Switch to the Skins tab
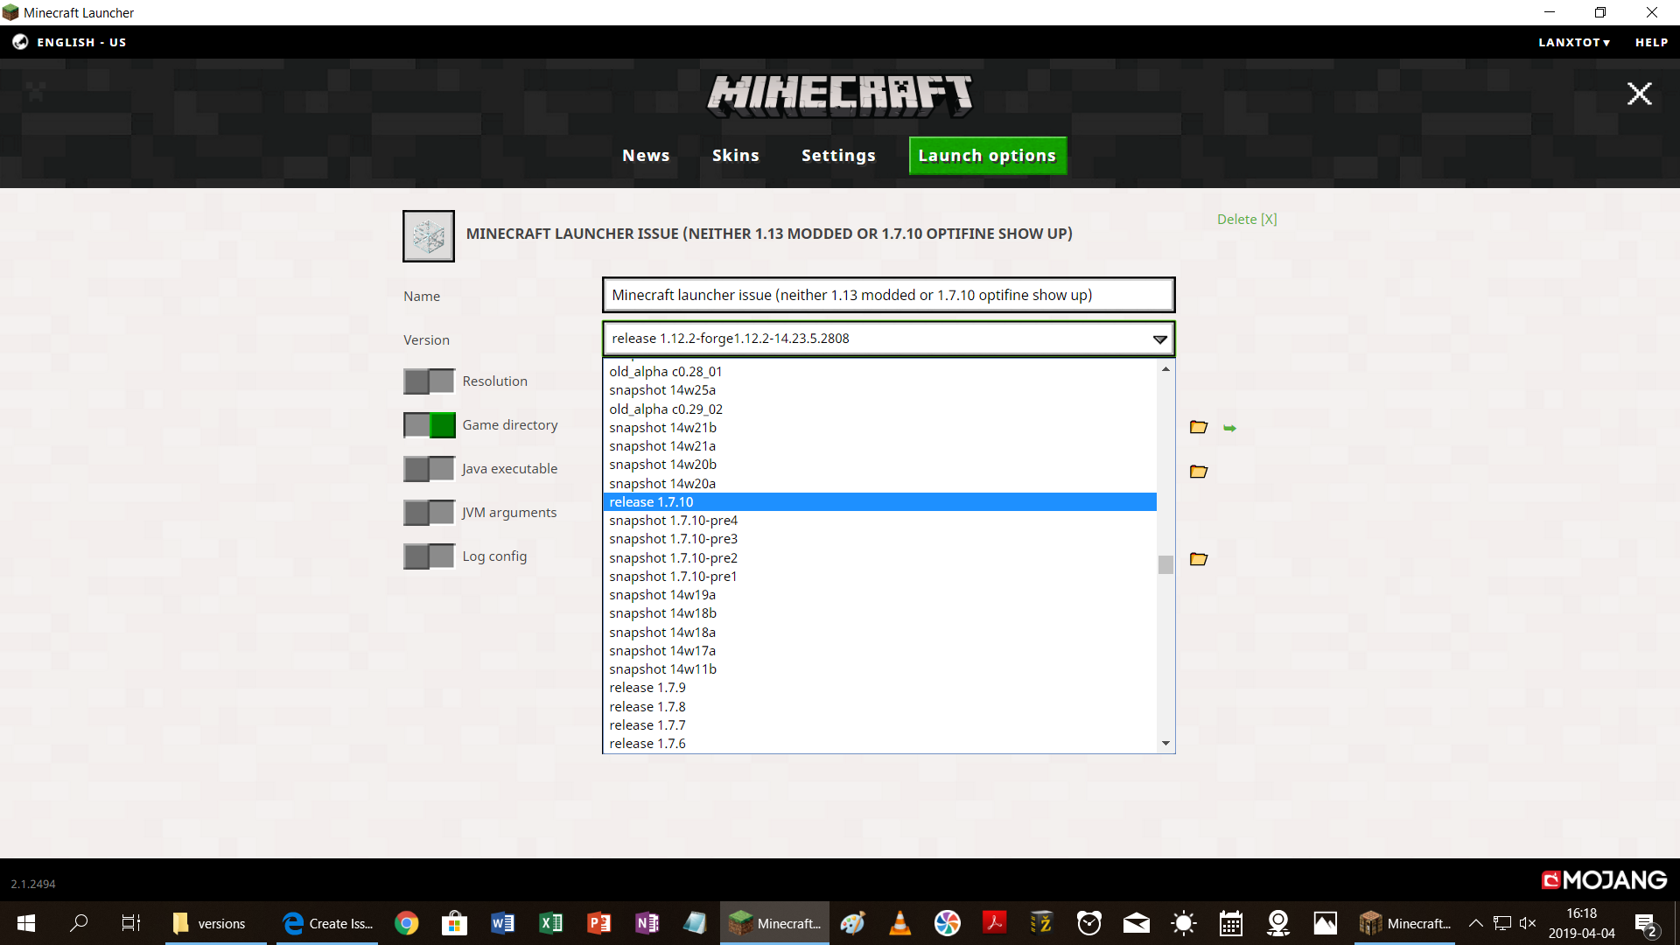Screen dimensions: 1680x945 735,156
